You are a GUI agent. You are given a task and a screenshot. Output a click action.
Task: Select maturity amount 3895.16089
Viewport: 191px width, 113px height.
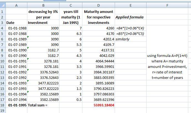[99, 83]
